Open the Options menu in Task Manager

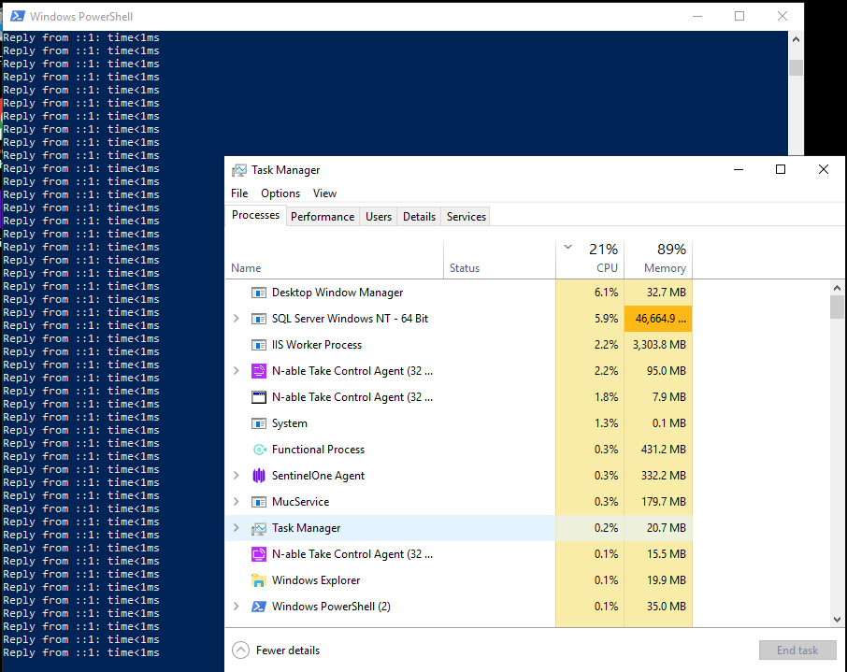pyautogui.click(x=280, y=193)
